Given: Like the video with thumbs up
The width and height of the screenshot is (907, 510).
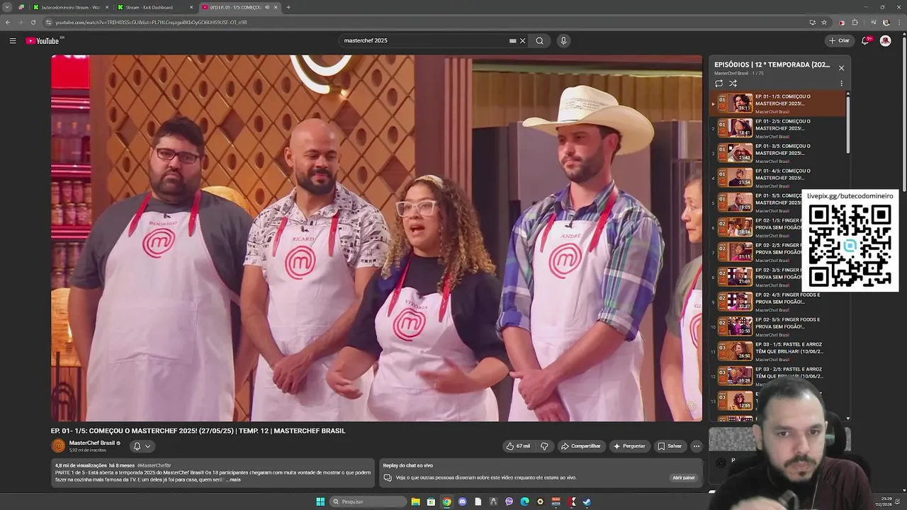Looking at the screenshot, I should [x=518, y=446].
